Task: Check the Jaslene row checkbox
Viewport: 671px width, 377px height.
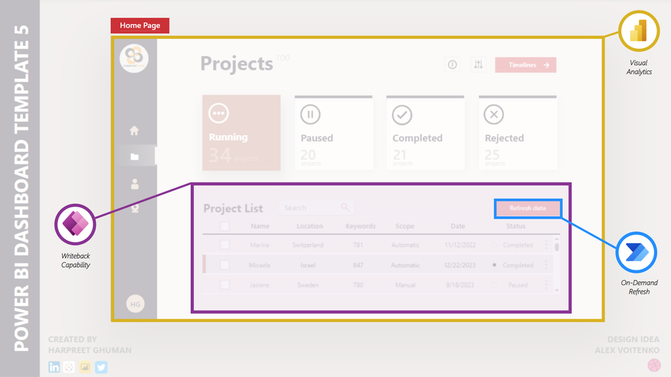Action: [224, 284]
